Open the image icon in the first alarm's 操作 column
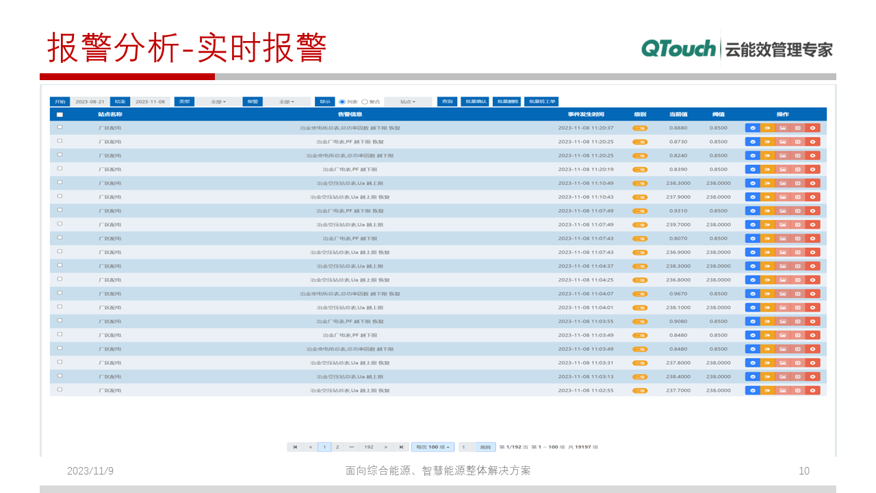 click(781, 128)
